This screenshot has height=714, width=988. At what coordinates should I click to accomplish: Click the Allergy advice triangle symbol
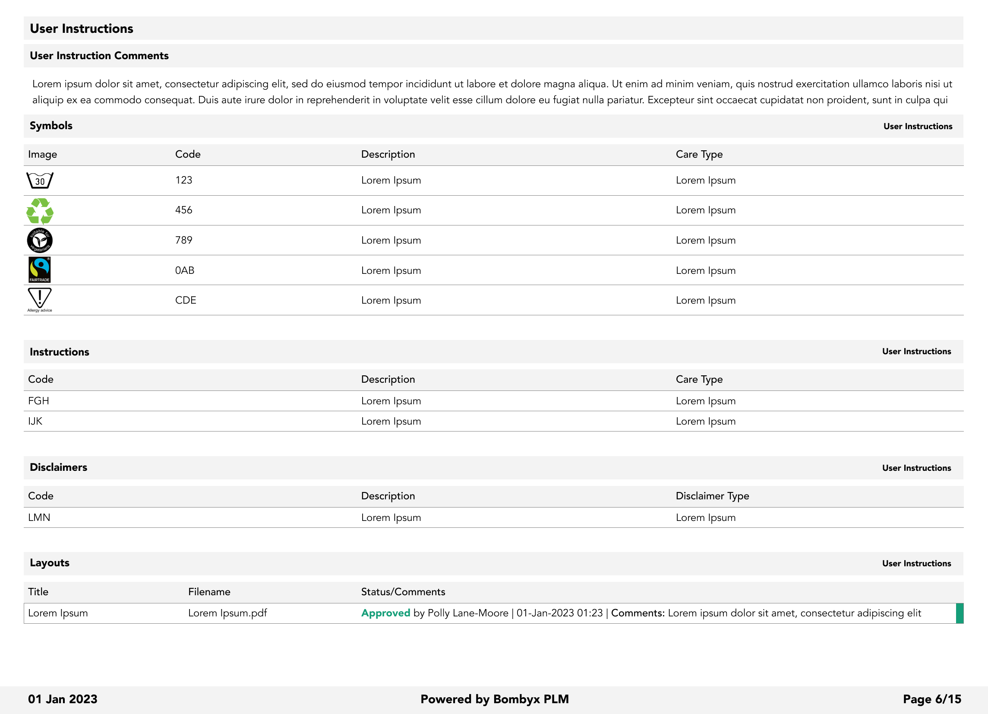[x=40, y=300]
